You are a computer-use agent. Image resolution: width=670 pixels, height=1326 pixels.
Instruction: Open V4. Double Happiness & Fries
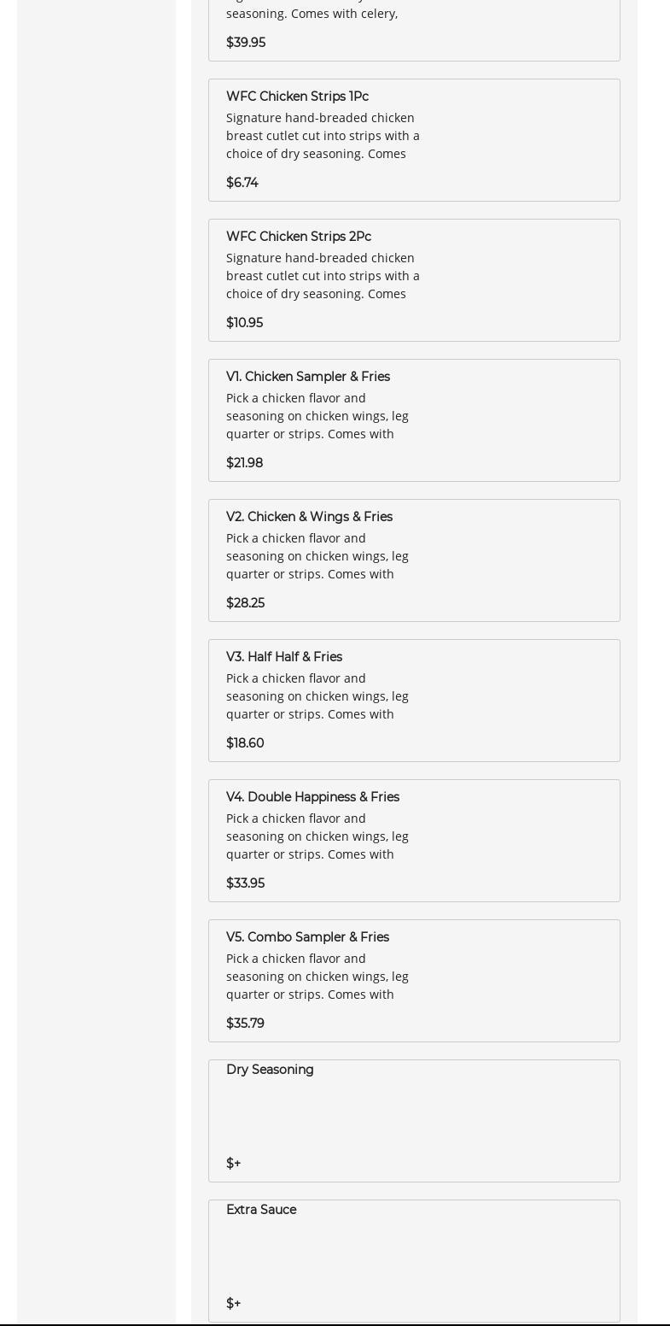coord(414,841)
